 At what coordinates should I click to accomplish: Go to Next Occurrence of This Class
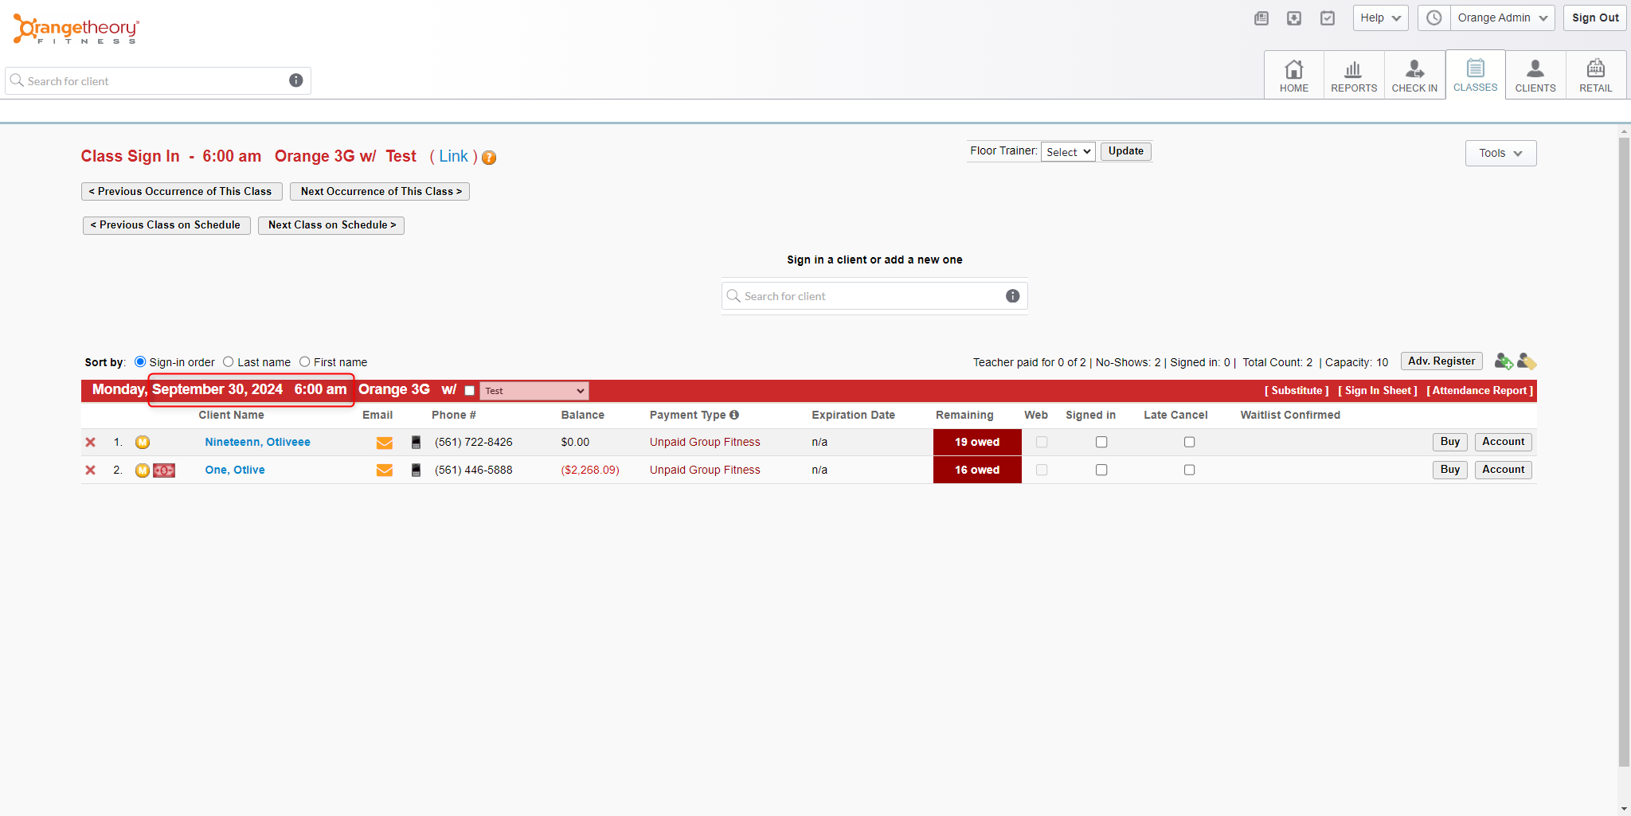[380, 191]
